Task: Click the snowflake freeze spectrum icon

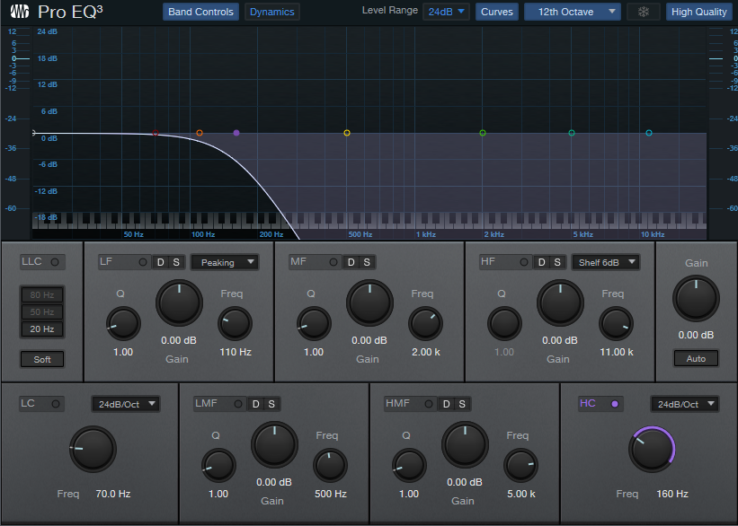Action: click(x=644, y=12)
